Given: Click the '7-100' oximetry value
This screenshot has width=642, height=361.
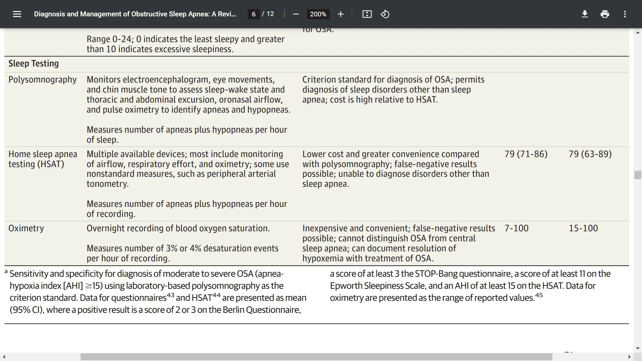Looking at the screenshot, I should coord(516,228).
